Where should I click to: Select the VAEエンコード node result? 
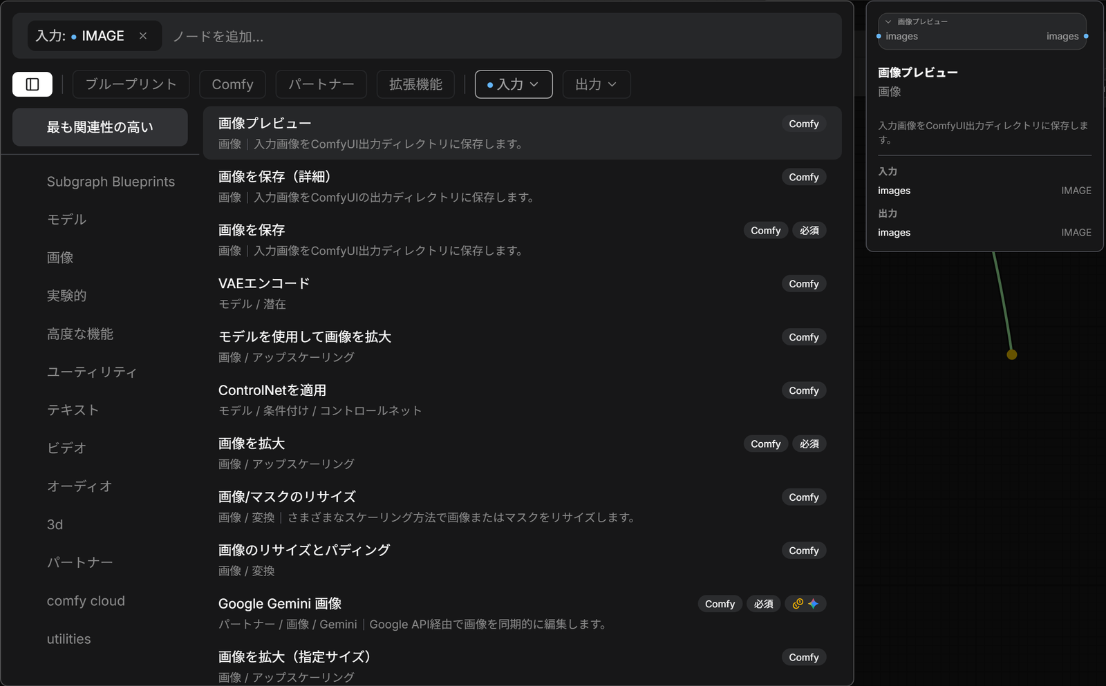(x=523, y=293)
